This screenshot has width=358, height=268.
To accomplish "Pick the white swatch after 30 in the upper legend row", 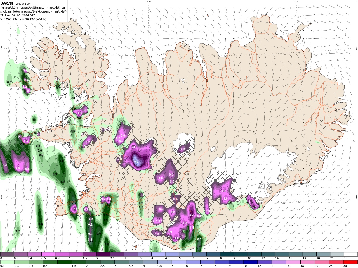I will coord(351,254).
